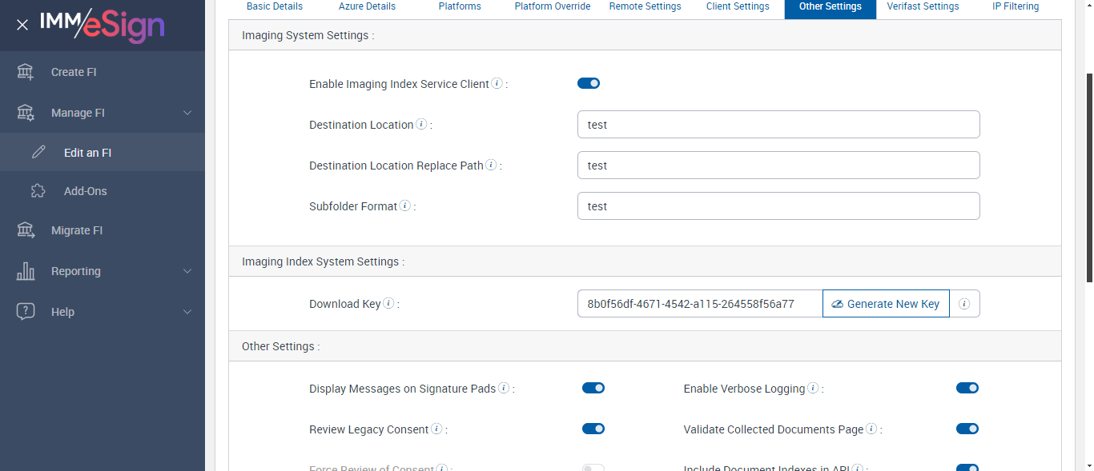
Task: Click the page's vertical scrollbar
Action: pos(1088,176)
